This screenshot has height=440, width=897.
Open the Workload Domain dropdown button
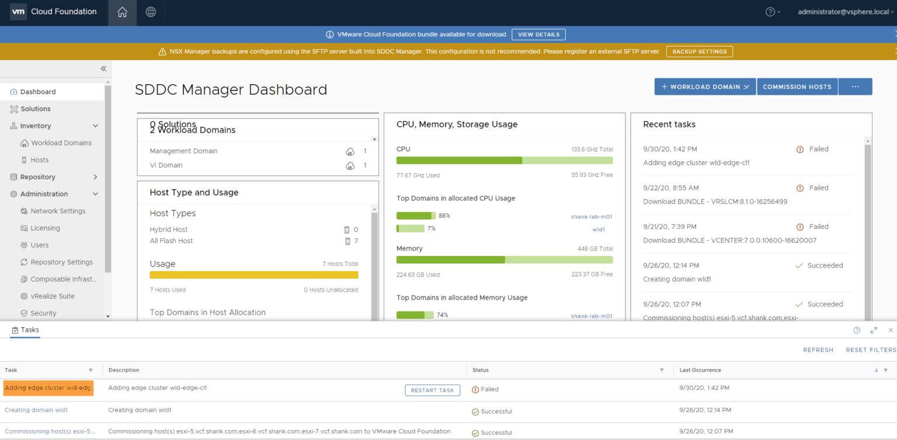pos(705,86)
